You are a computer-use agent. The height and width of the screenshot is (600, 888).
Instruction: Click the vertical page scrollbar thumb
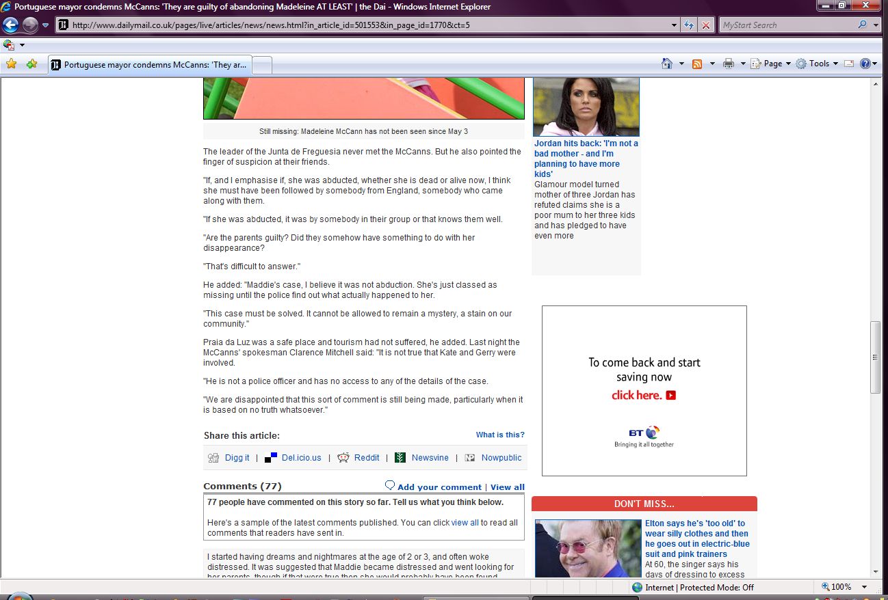(875, 357)
